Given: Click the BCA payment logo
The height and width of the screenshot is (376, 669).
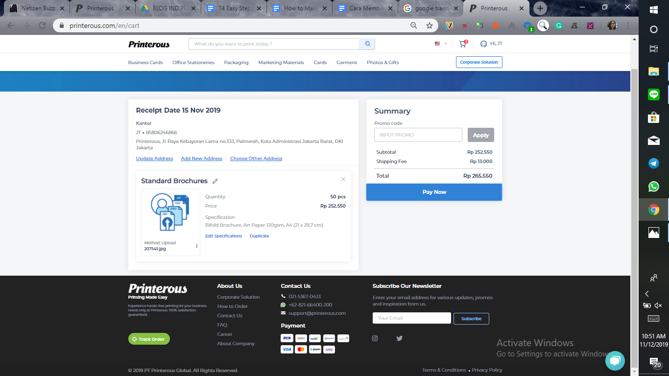Looking at the screenshot, I should tap(287, 338).
